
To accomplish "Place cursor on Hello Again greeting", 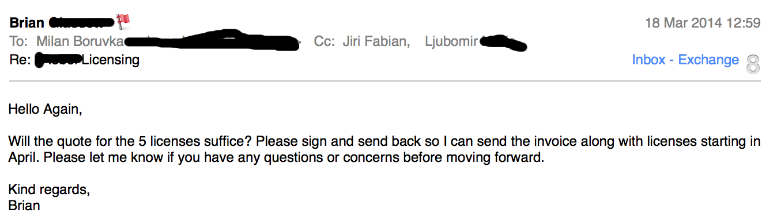I will pyautogui.click(x=46, y=109).
